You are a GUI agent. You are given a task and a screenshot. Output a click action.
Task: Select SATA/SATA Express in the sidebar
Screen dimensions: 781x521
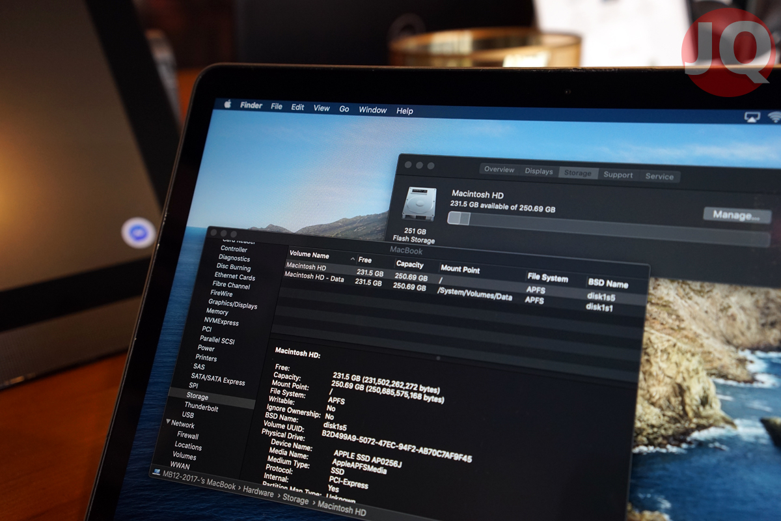217,378
